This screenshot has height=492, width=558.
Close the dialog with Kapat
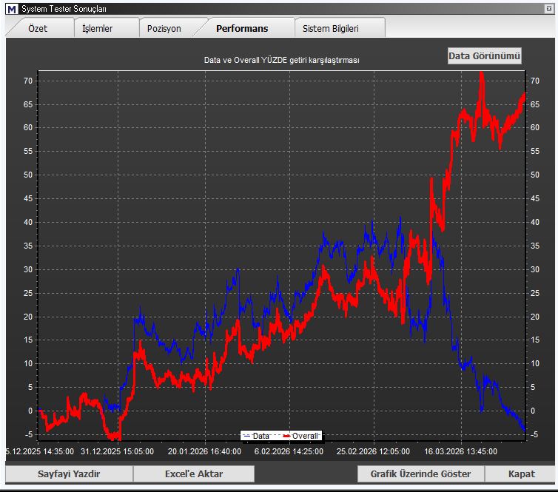pos(521,474)
